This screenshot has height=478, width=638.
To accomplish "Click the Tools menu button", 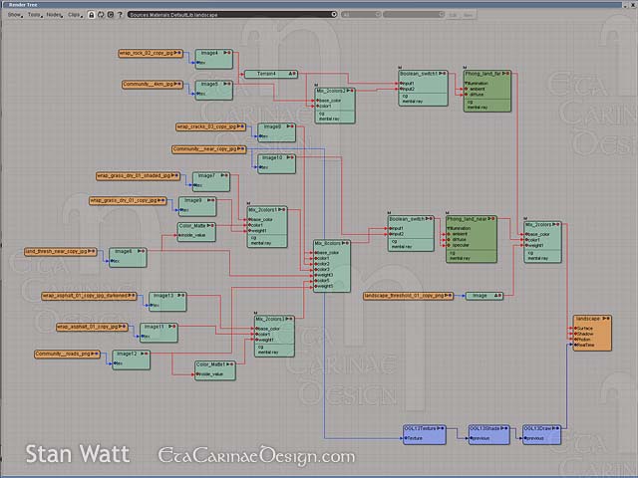I will point(34,16).
